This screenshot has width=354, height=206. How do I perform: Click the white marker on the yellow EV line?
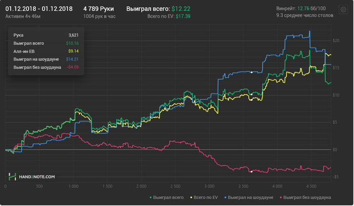(x=251, y=100)
